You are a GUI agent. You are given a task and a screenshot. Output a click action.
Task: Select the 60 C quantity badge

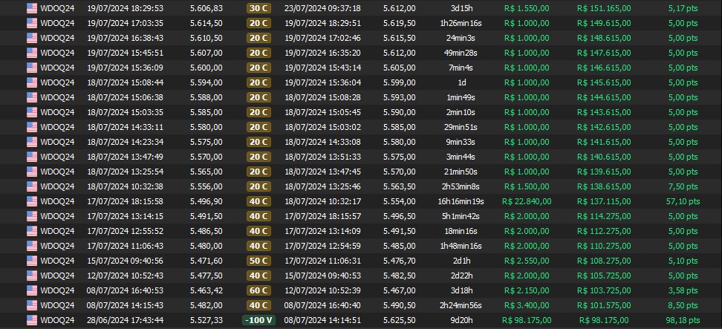coord(258,290)
